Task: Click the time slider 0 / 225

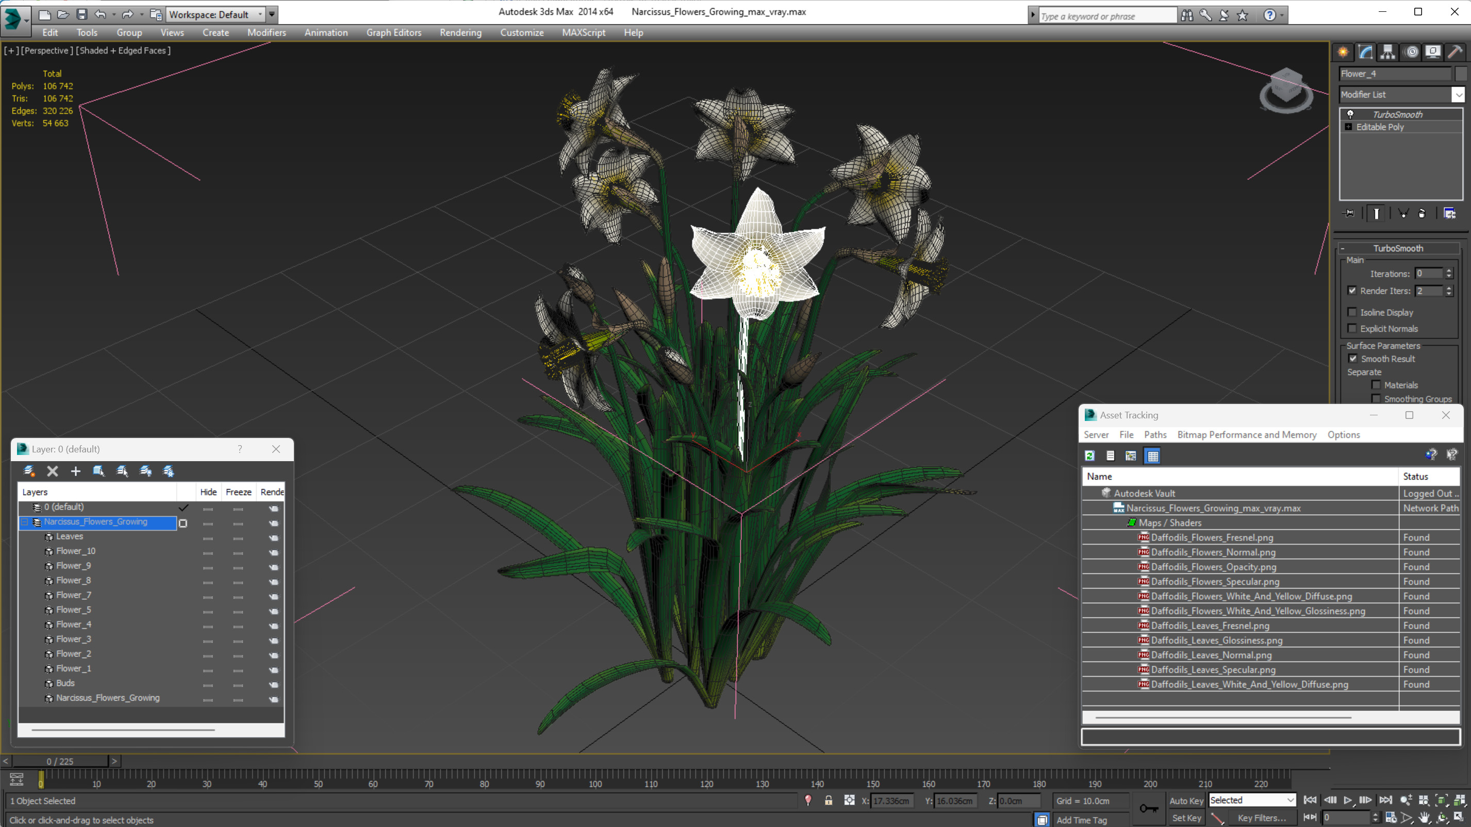Action: tap(60, 761)
